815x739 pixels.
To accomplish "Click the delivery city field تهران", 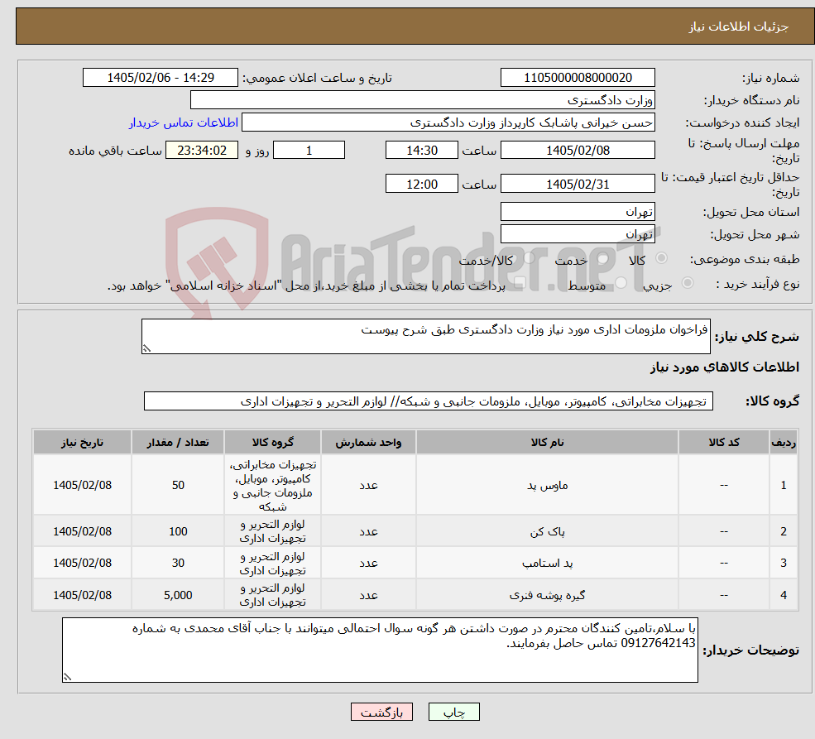I will pyautogui.click(x=578, y=234).
